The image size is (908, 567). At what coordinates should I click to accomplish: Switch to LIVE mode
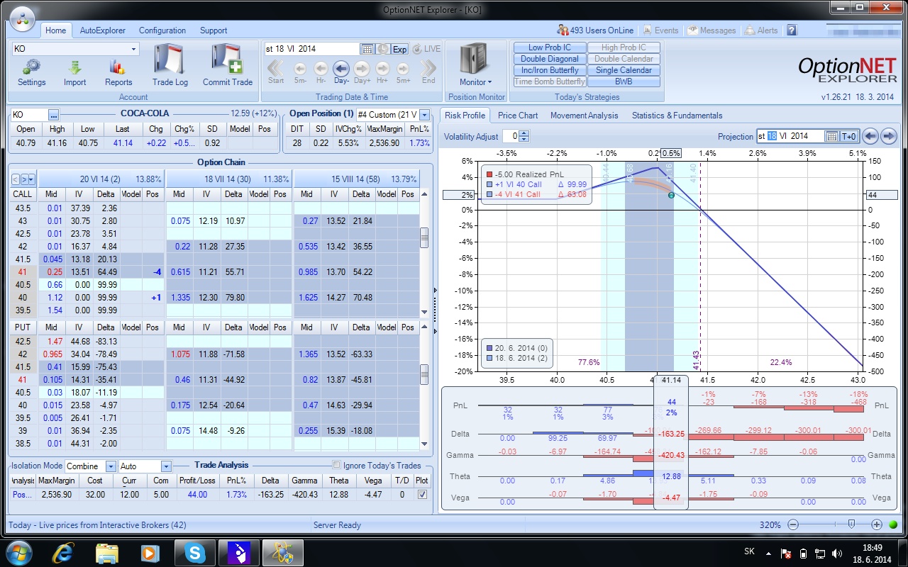tap(426, 49)
